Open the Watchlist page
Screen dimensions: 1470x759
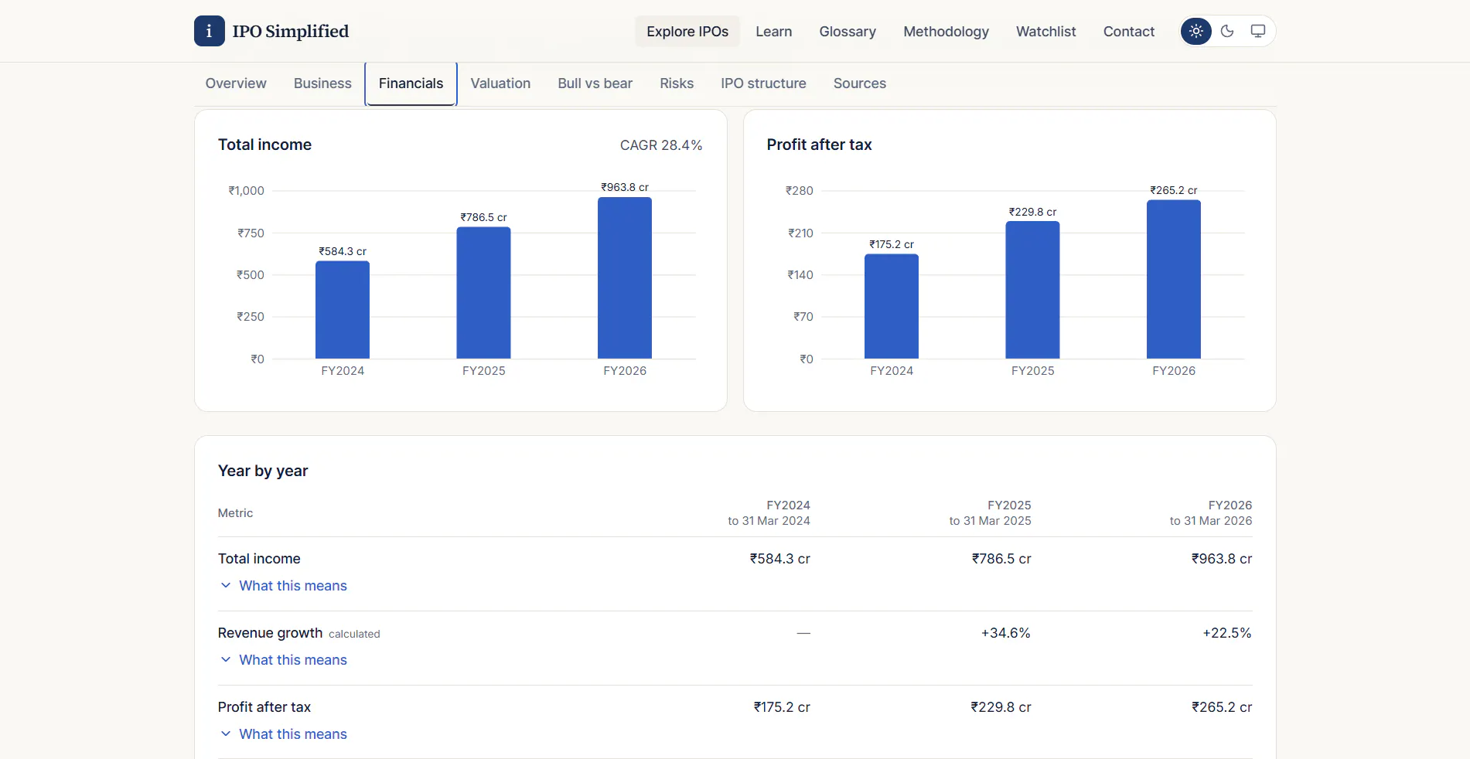[1045, 31]
